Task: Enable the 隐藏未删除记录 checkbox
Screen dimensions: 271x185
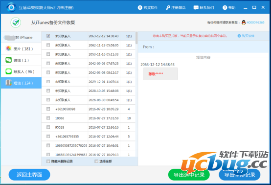Action: click(48, 162)
